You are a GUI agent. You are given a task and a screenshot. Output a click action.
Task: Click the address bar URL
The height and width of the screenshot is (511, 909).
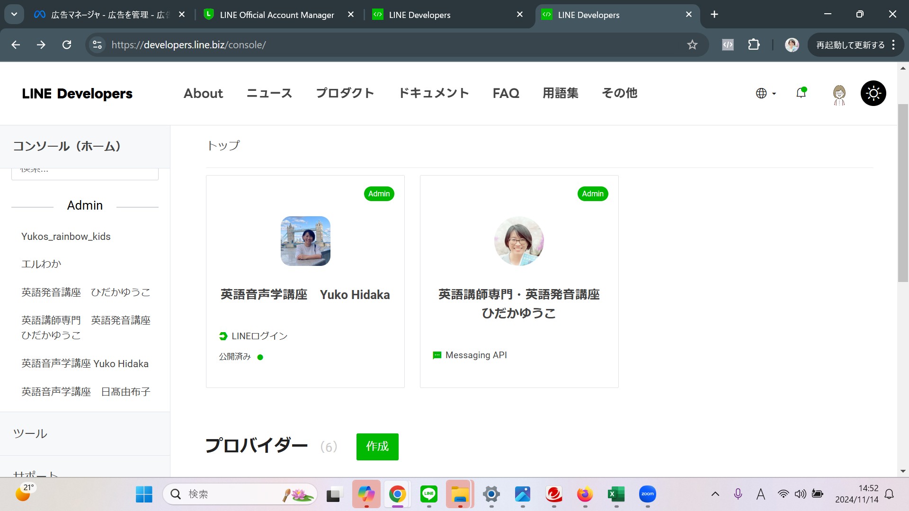coord(188,44)
